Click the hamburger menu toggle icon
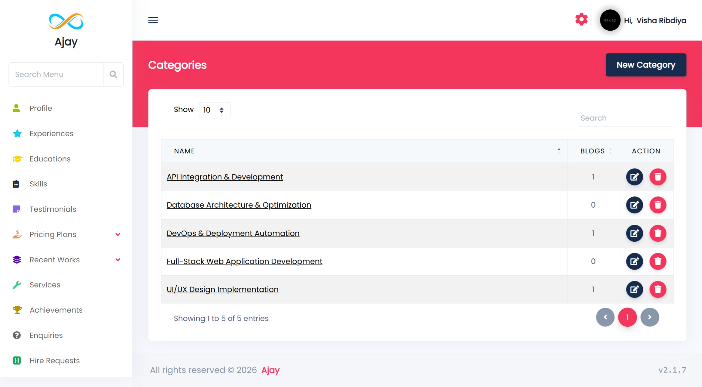Viewport: 702px width, 387px height. tap(153, 20)
